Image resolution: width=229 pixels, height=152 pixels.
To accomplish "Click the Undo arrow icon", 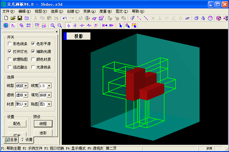I will pos(65,18).
